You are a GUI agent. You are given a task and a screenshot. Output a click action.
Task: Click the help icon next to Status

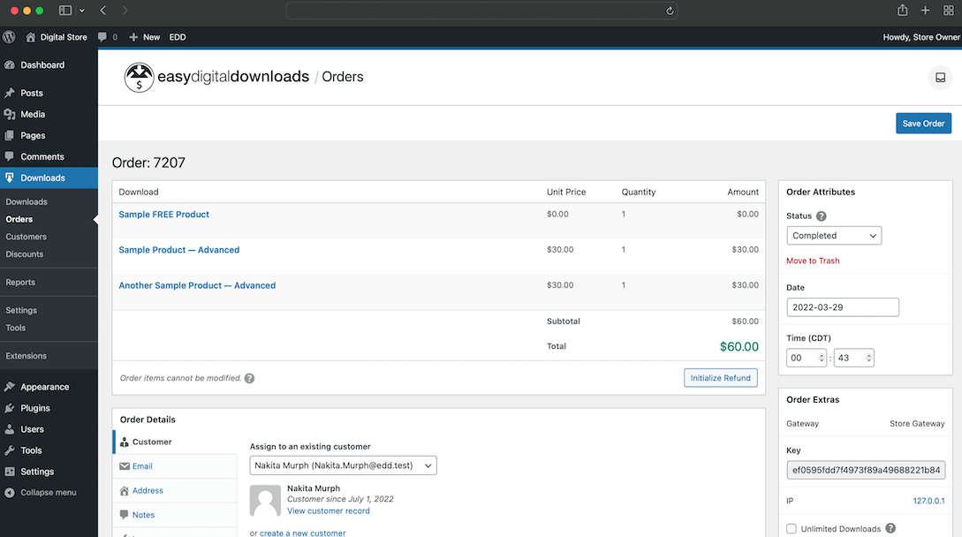(x=821, y=216)
